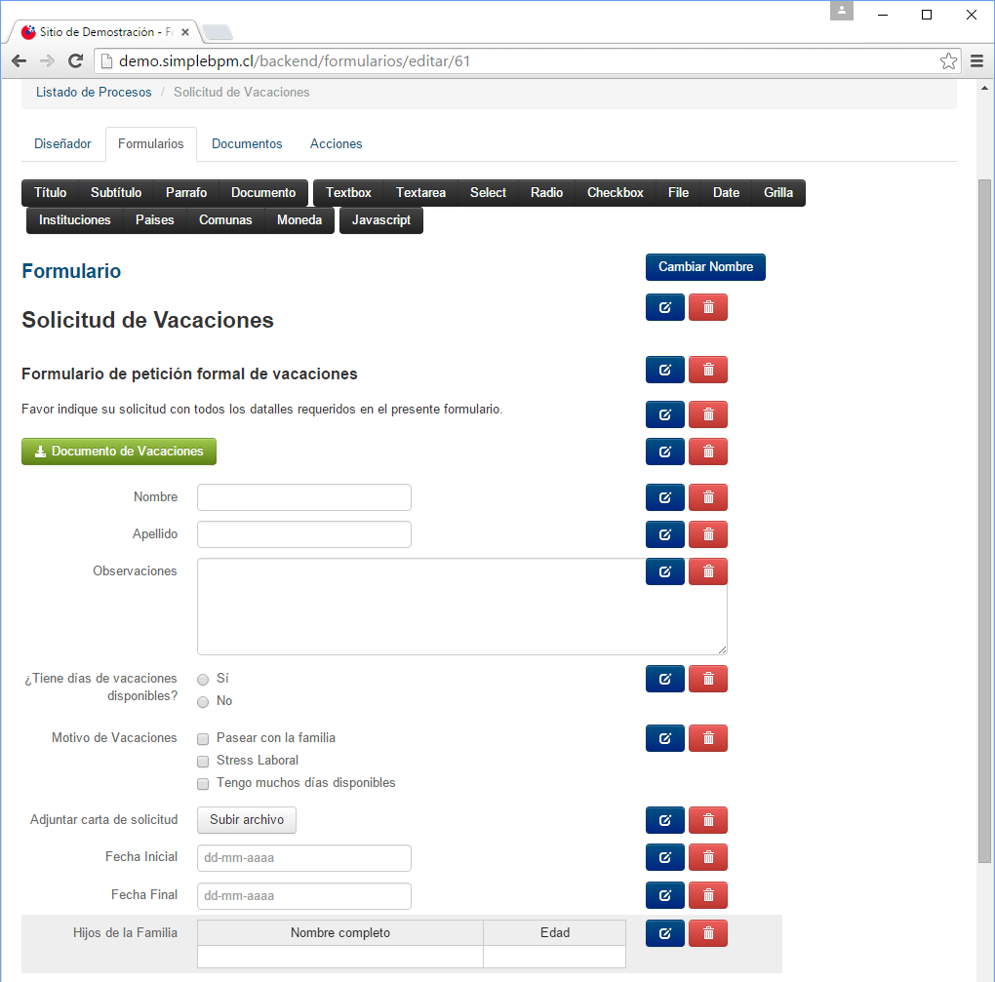Add a Grilla grid field
995x982 pixels.
[778, 193]
